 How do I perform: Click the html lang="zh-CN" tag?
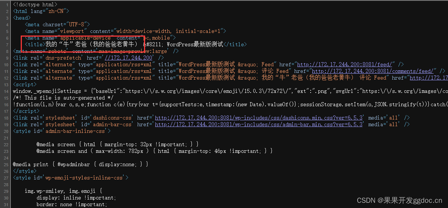[x=41, y=11]
